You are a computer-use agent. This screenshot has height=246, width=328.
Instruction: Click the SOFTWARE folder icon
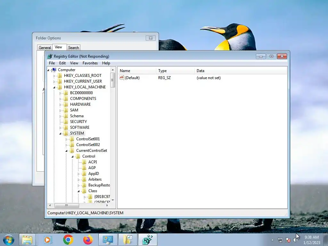point(66,127)
